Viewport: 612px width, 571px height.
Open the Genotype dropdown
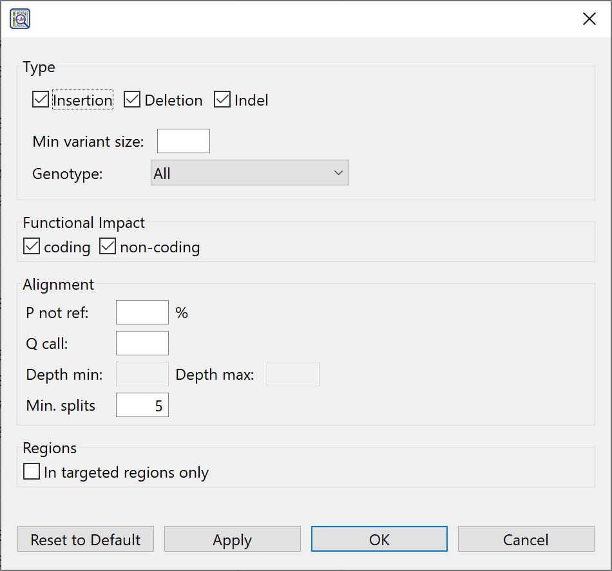249,173
